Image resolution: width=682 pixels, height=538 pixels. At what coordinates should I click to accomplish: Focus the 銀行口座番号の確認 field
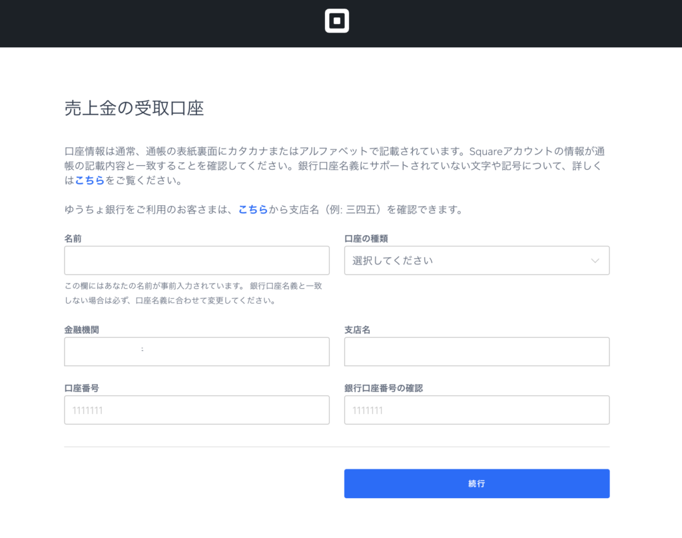tap(476, 410)
